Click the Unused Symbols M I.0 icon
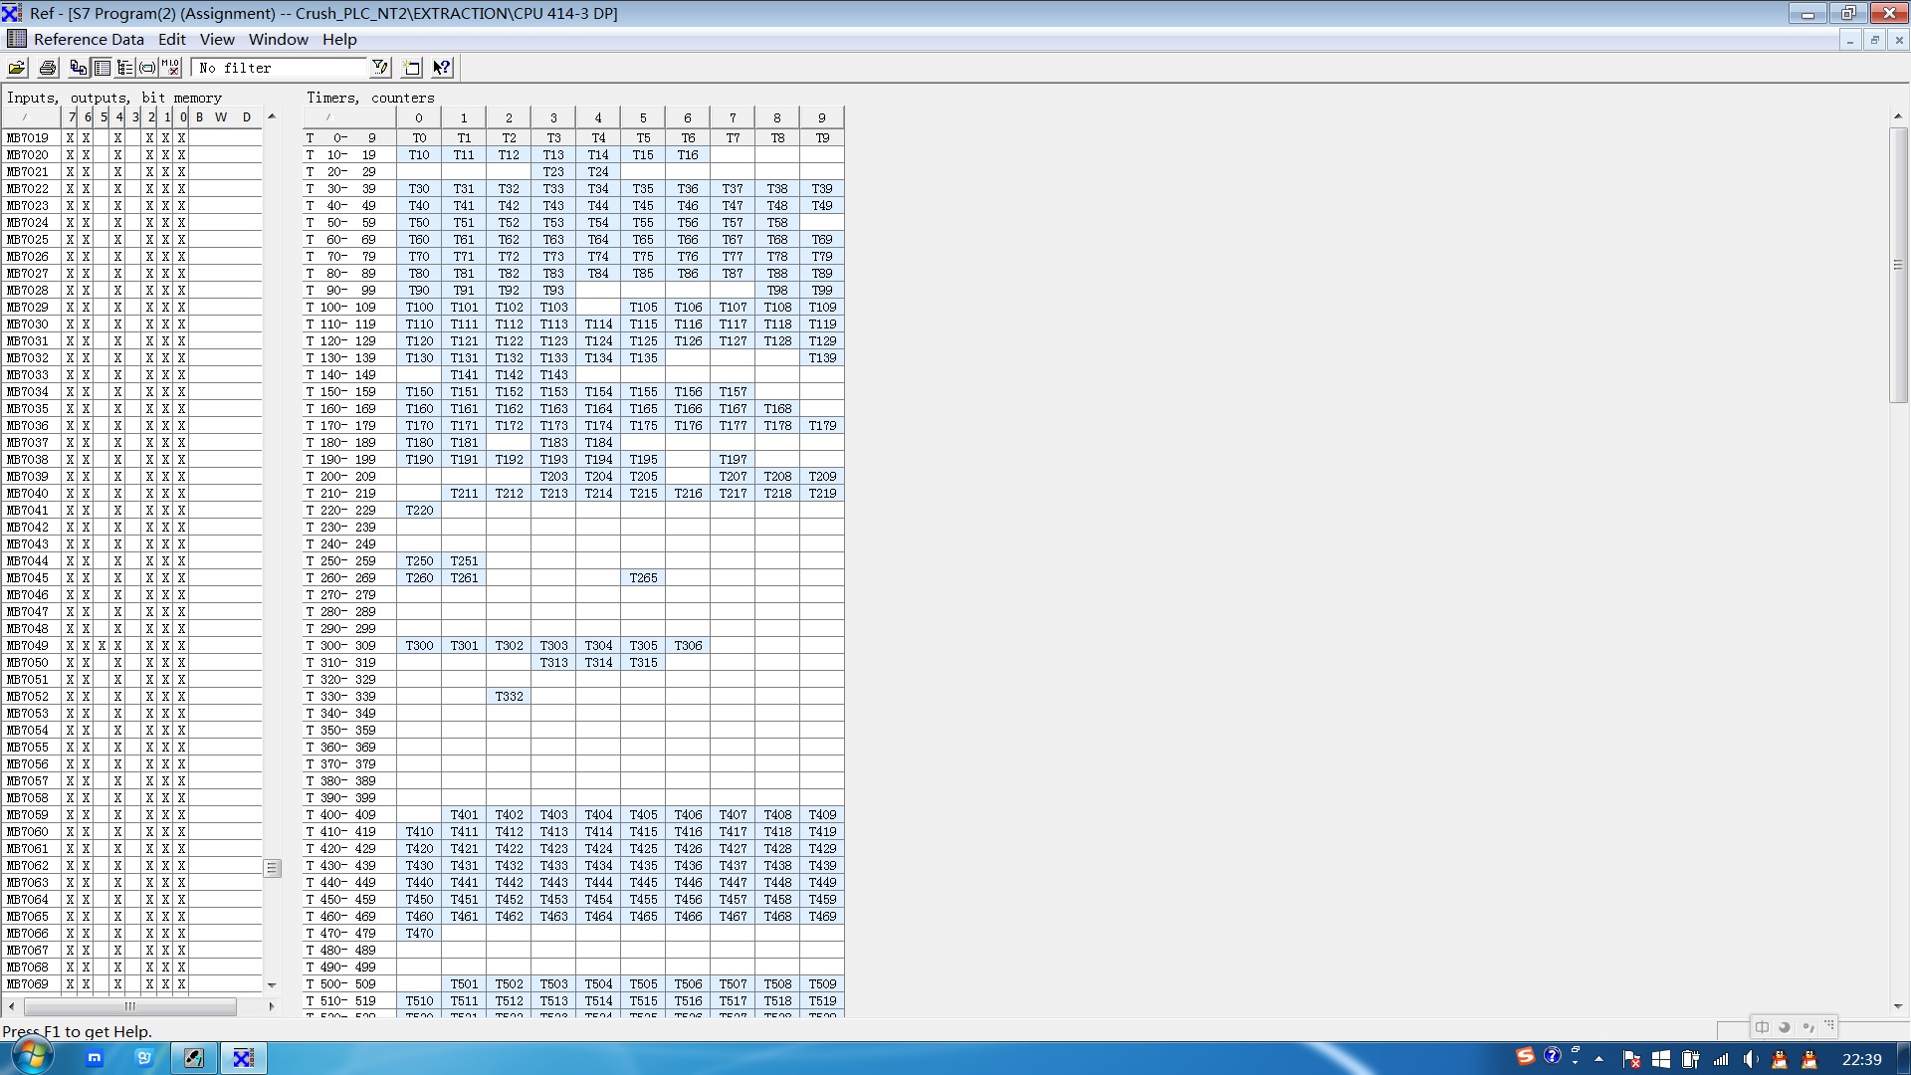Screen dimensions: 1911x1075 (x=171, y=68)
